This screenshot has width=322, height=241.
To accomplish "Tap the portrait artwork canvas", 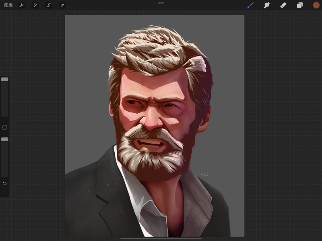I will tap(155, 126).
